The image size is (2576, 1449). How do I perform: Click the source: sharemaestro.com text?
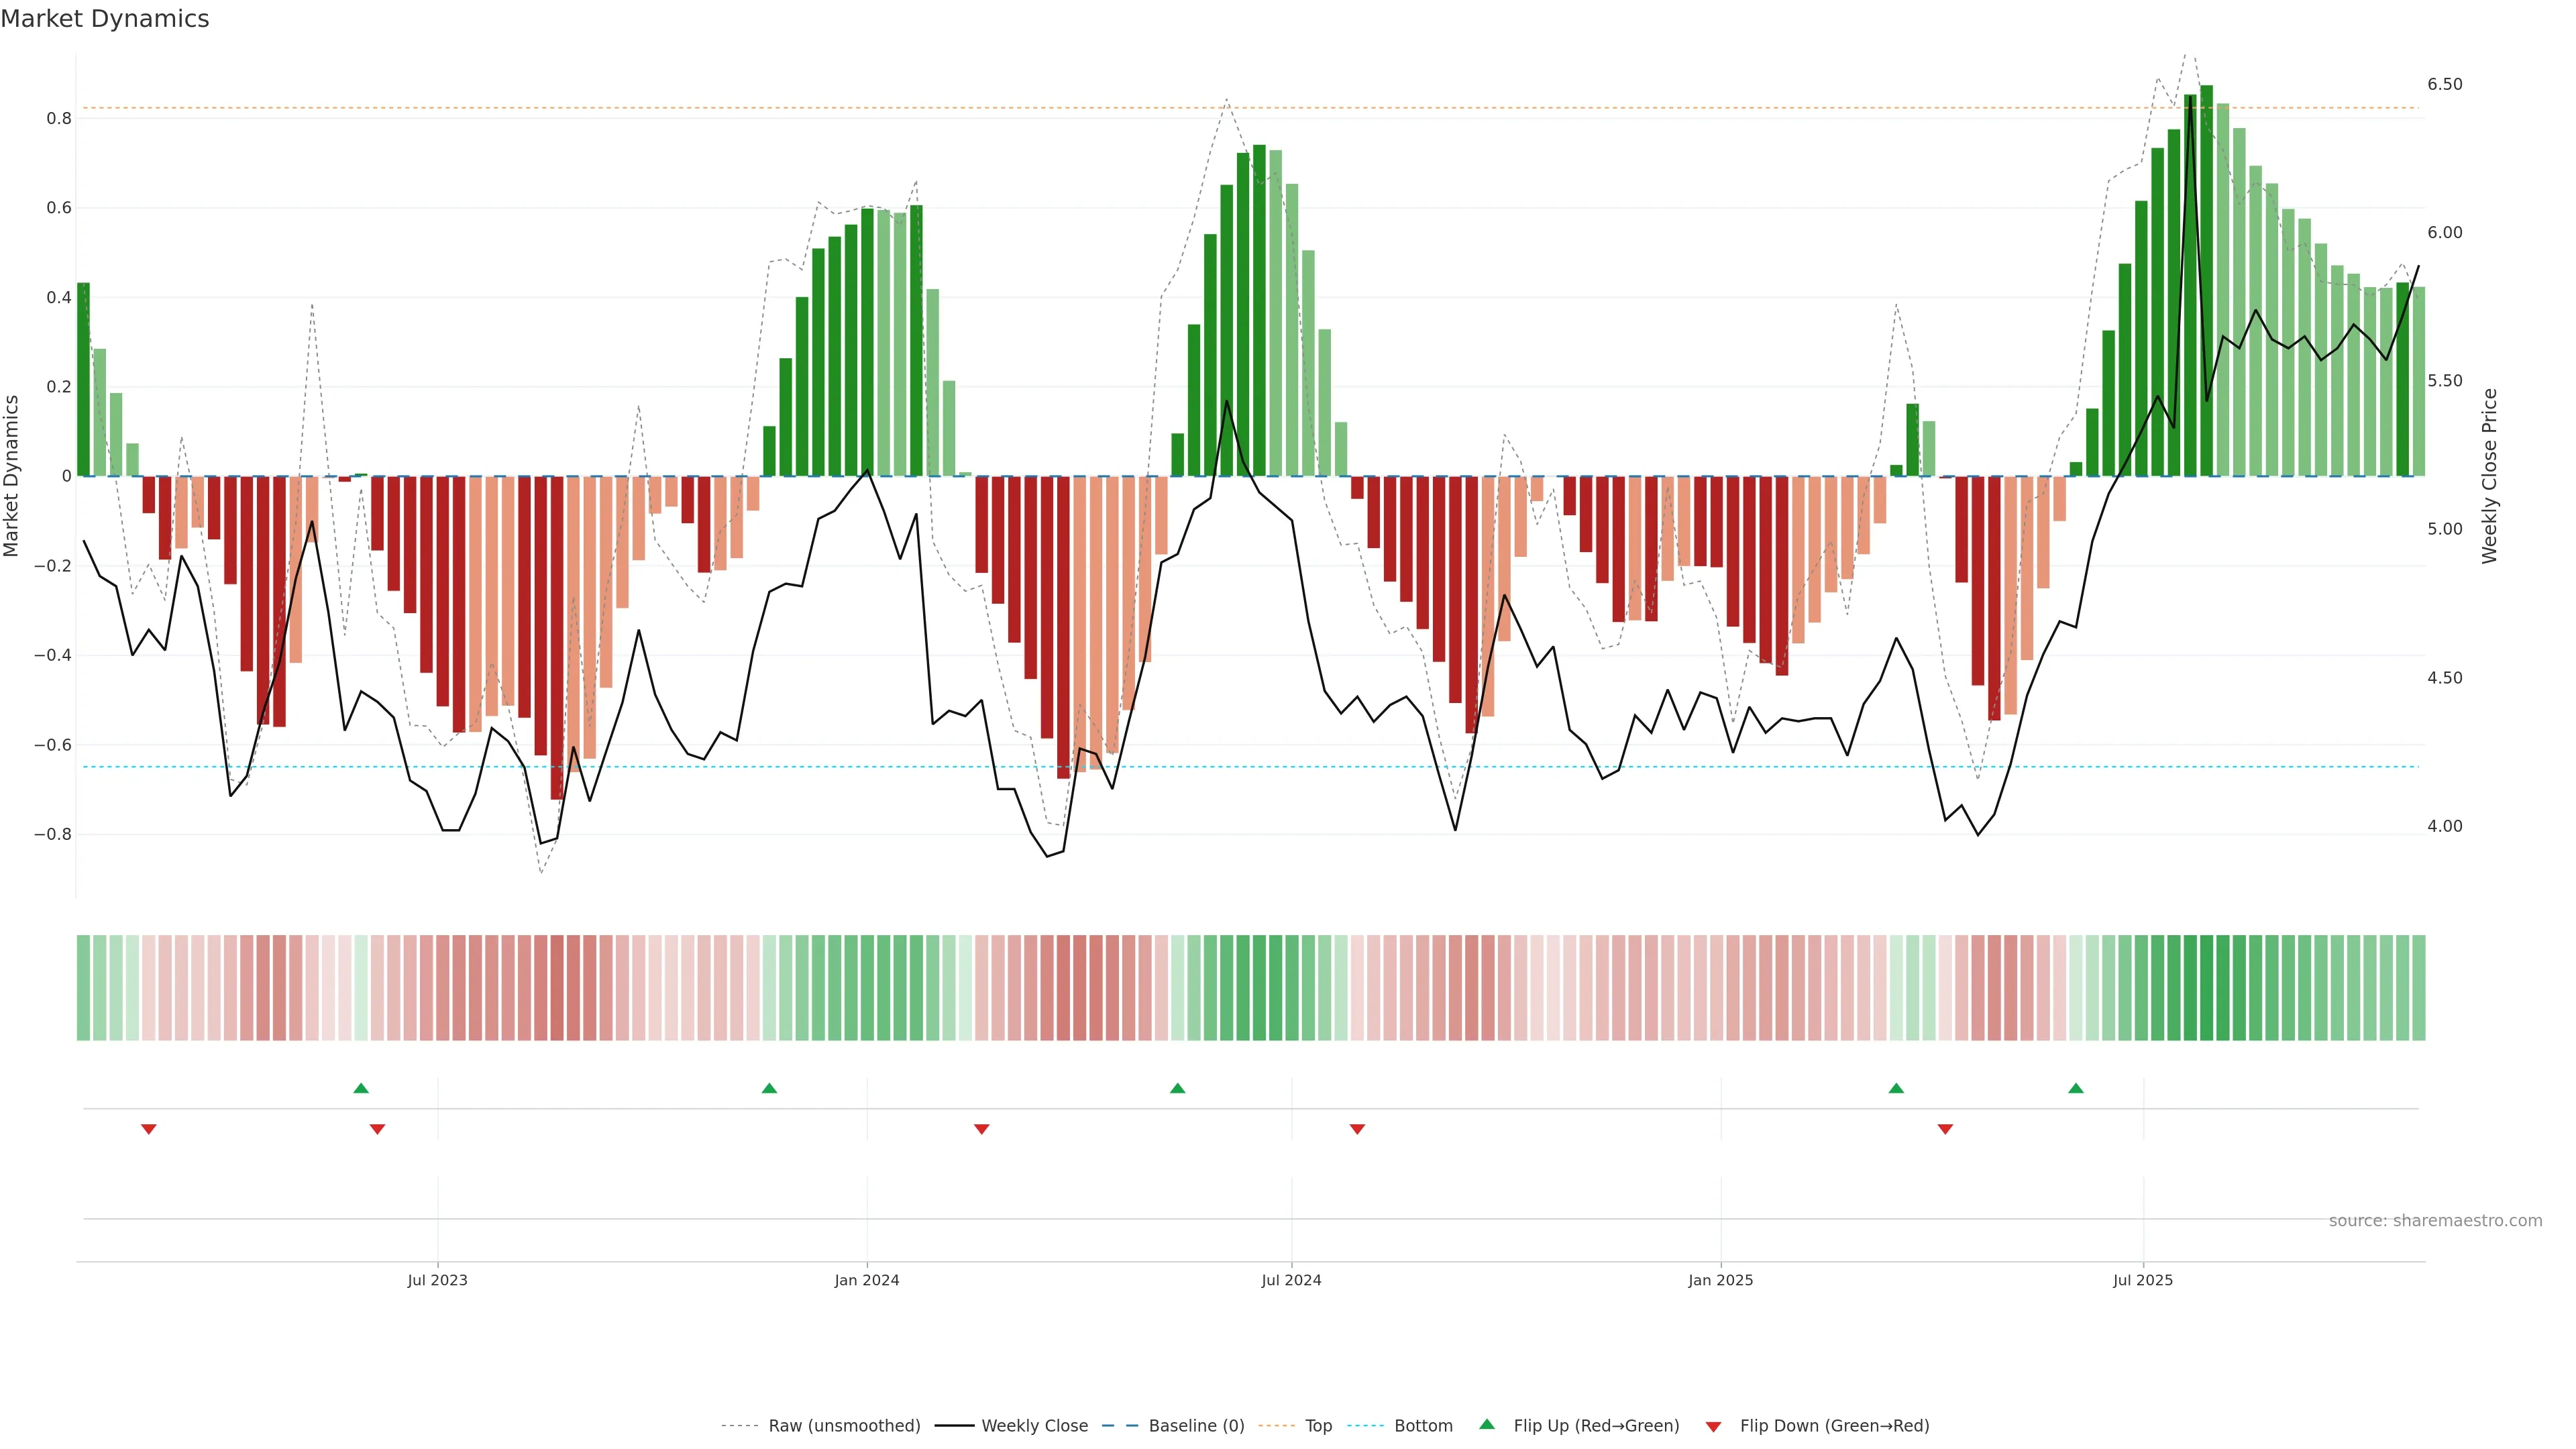(x=2435, y=1220)
